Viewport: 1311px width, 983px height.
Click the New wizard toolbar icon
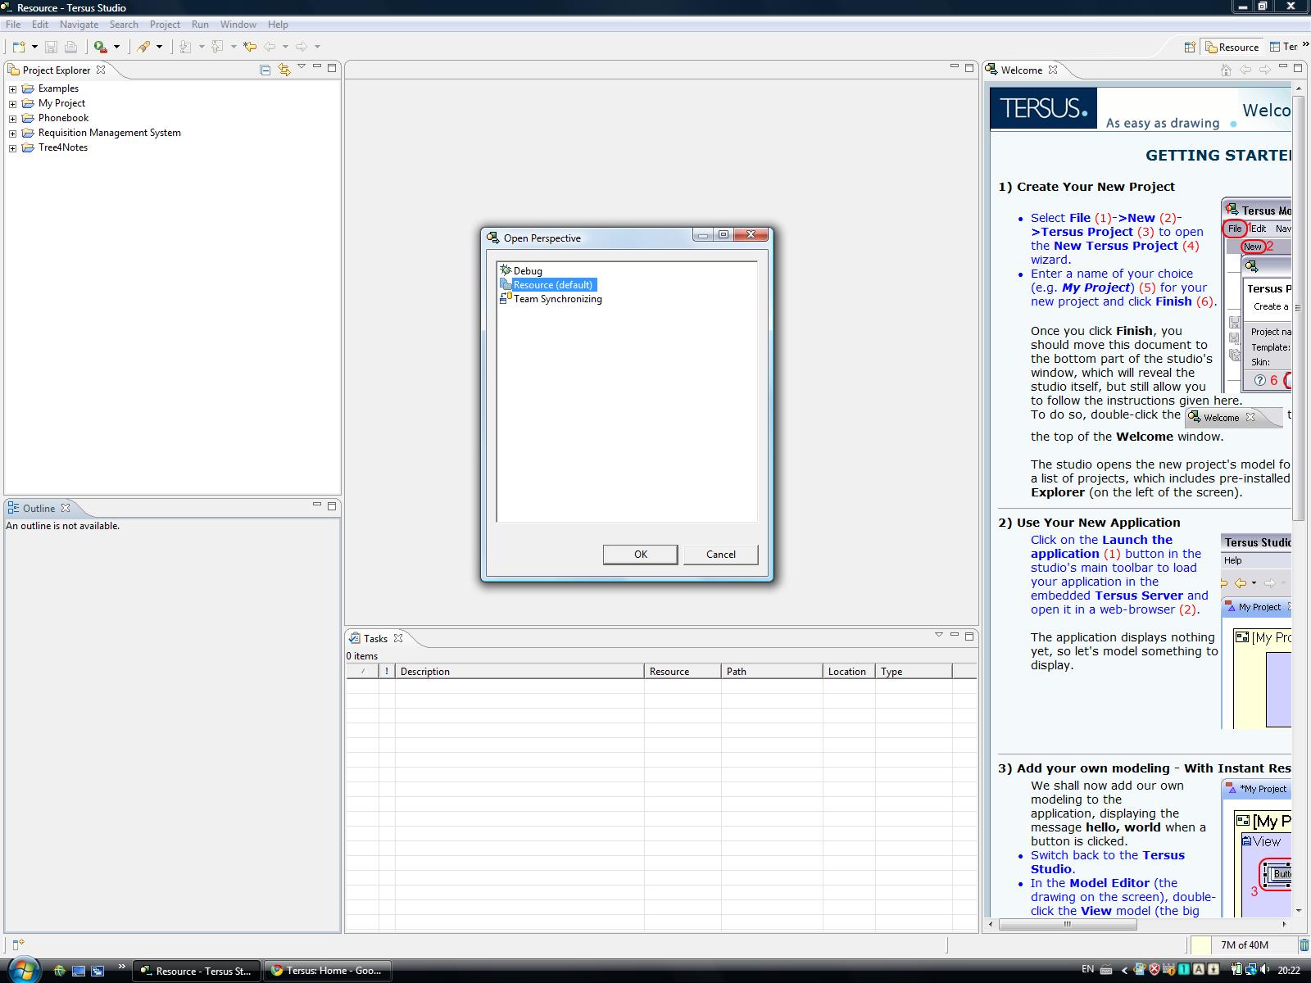(19, 48)
